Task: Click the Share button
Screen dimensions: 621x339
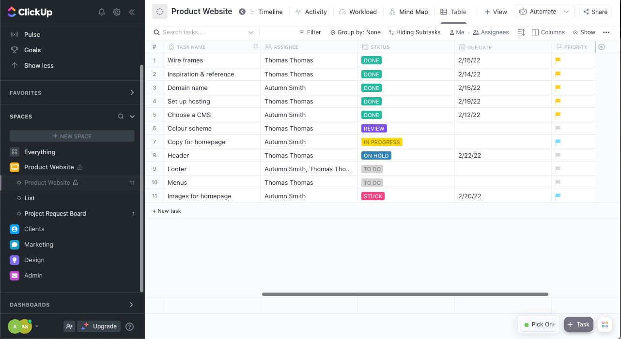Action: (x=595, y=12)
